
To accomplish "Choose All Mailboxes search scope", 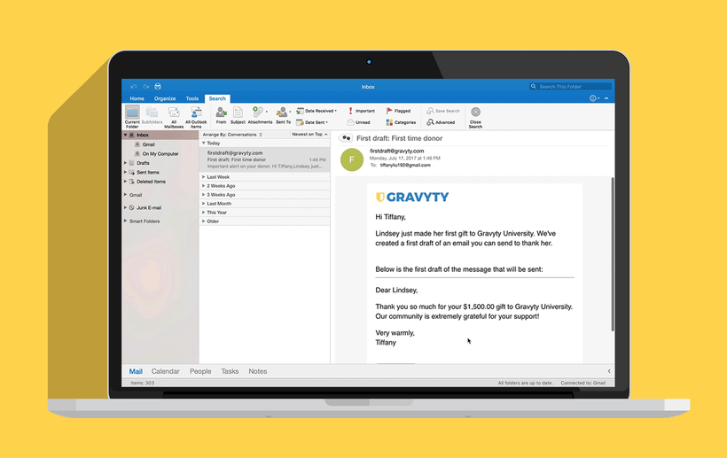I will pos(174,117).
